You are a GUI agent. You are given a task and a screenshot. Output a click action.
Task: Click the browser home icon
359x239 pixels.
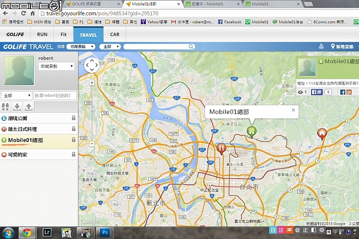(32, 13)
